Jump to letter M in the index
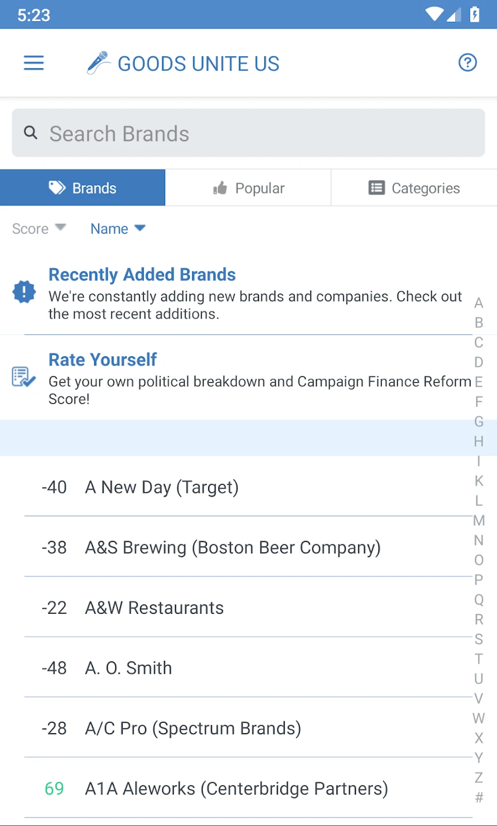 [479, 521]
